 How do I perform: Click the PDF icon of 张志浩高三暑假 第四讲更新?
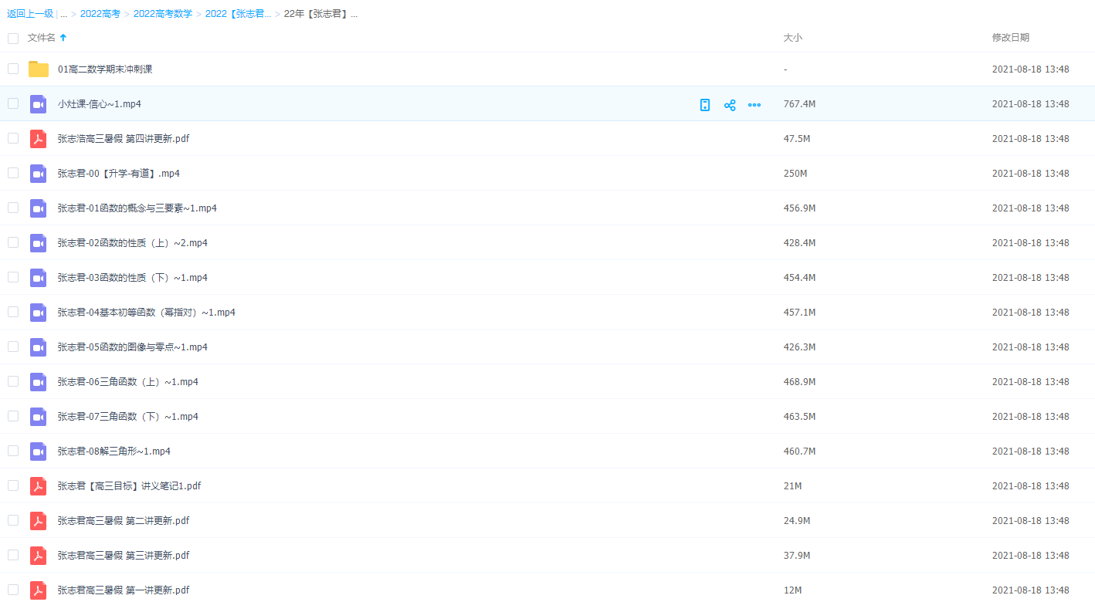[39, 139]
